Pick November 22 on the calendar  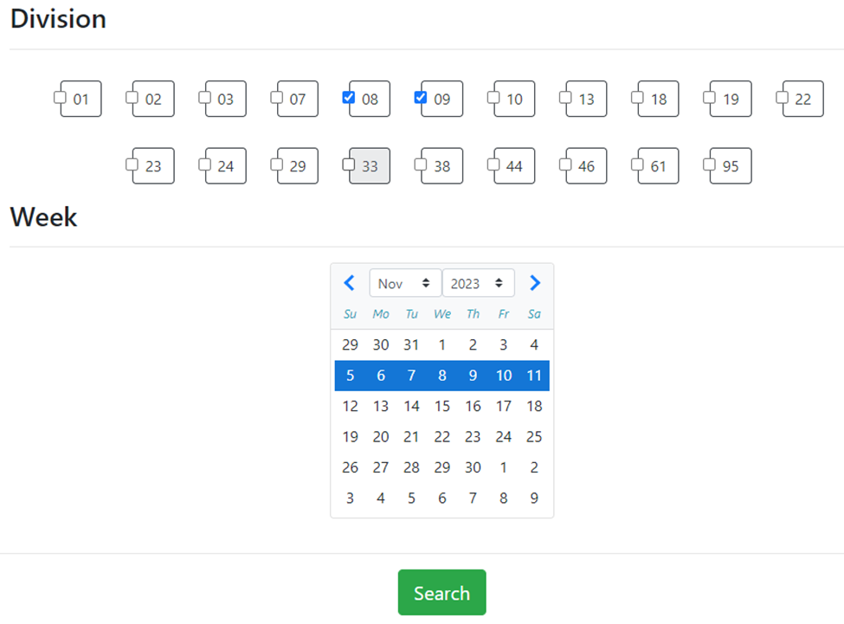tap(442, 437)
